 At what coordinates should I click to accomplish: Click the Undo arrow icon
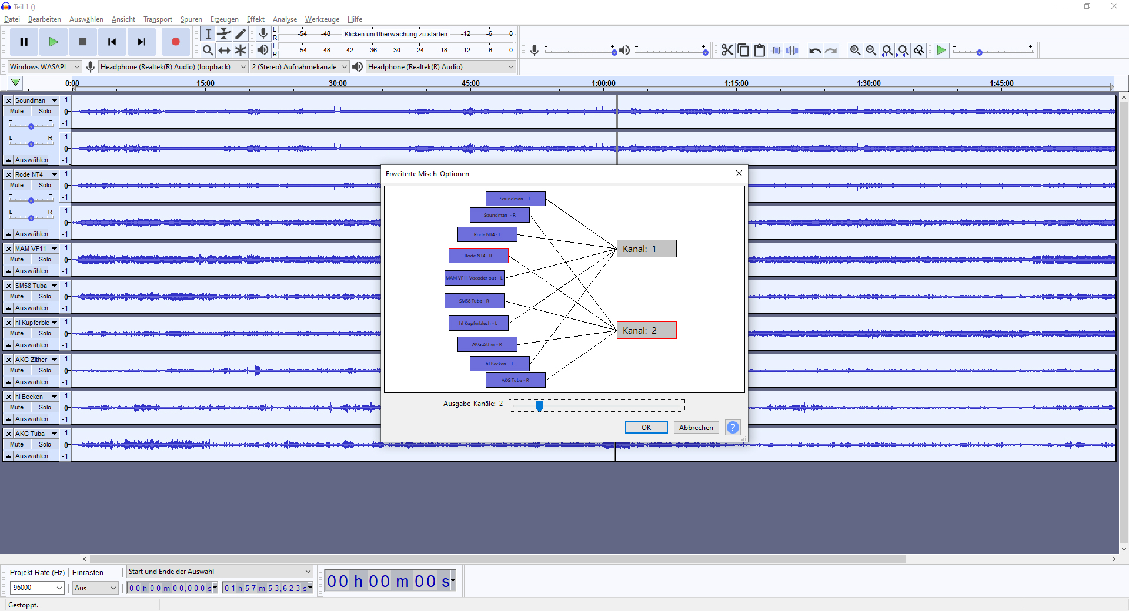[814, 51]
